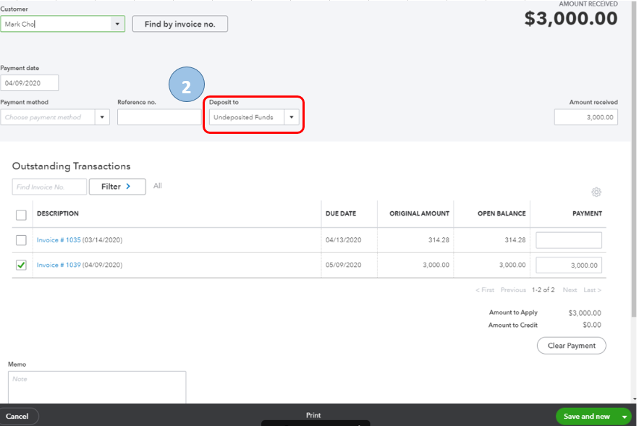Open the Payment method dropdown arrow
Viewport: 639px width, 426px height.
(102, 117)
